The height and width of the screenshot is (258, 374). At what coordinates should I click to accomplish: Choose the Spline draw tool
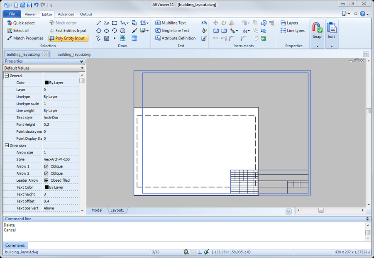[x=98, y=38]
